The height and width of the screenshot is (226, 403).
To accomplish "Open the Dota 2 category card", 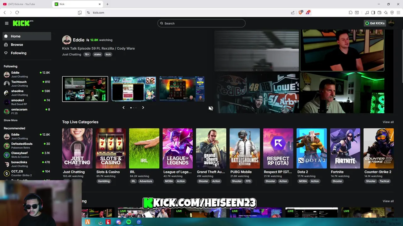I will pyautogui.click(x=312, y=148).
